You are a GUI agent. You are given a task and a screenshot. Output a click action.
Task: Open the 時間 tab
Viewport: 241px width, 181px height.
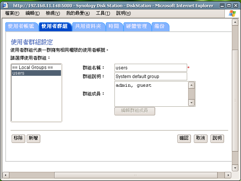(x=114, y=27)
